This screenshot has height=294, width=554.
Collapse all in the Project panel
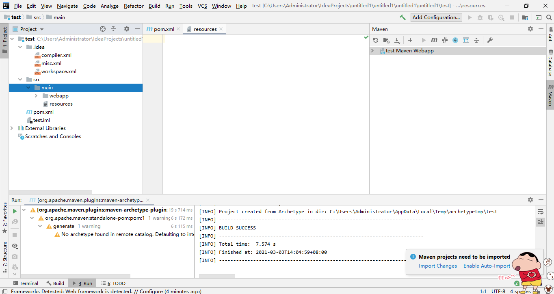click(x=113, y=29)
